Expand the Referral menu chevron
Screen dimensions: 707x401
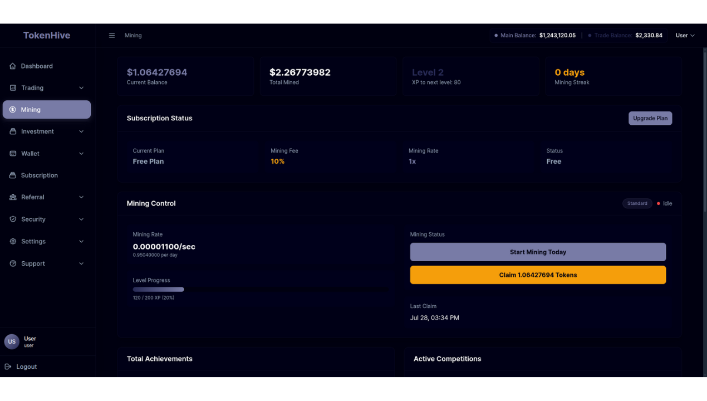pyautogui.click(x=81, y=197)
